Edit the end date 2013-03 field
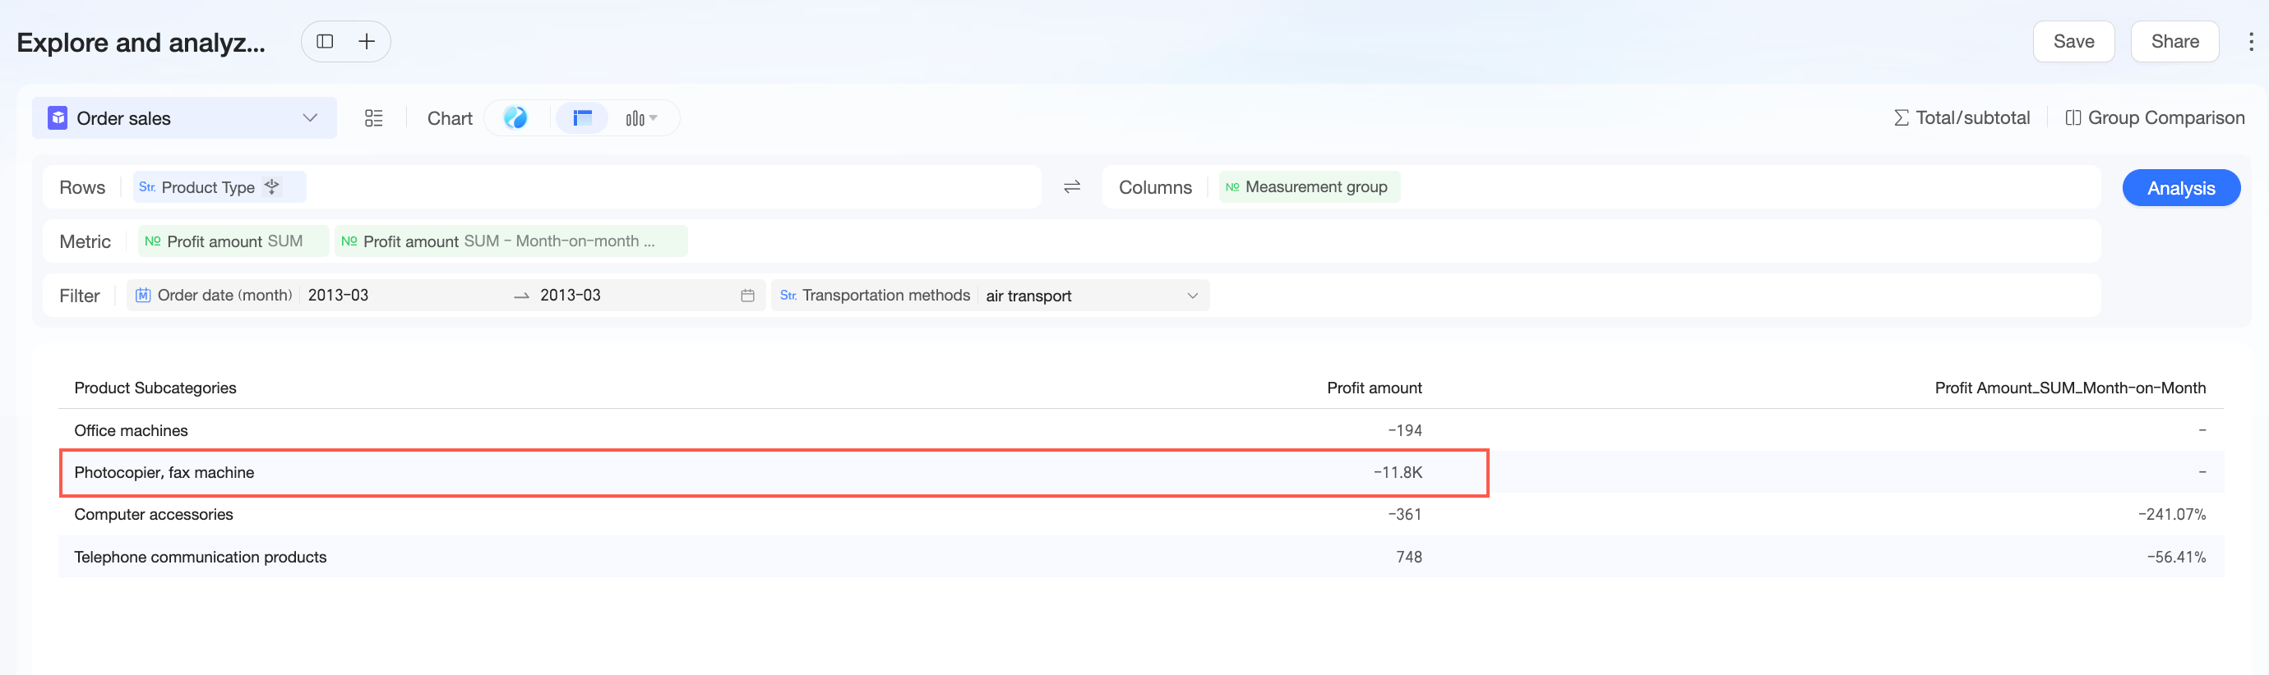Screen dimensions: 2269x675 [570, 296]
